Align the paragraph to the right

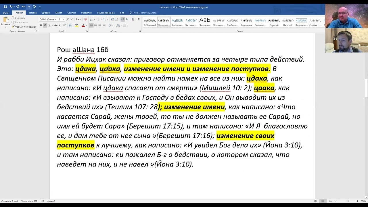point(100,25)
